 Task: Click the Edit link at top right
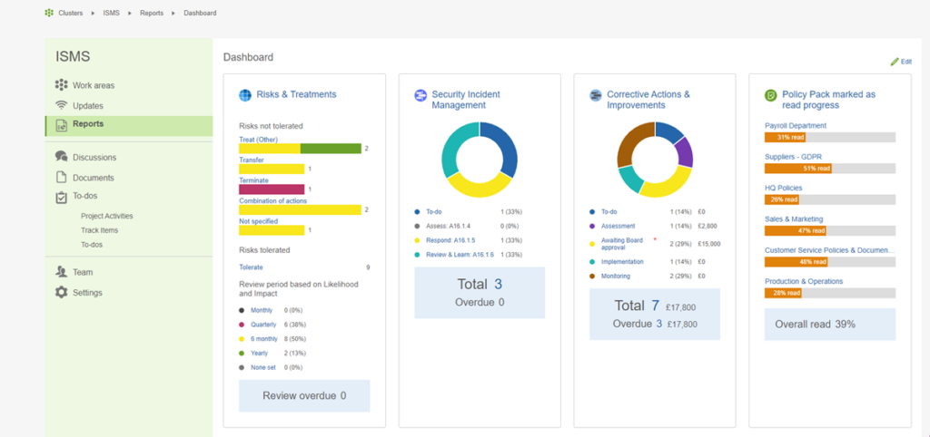[906, 62]
